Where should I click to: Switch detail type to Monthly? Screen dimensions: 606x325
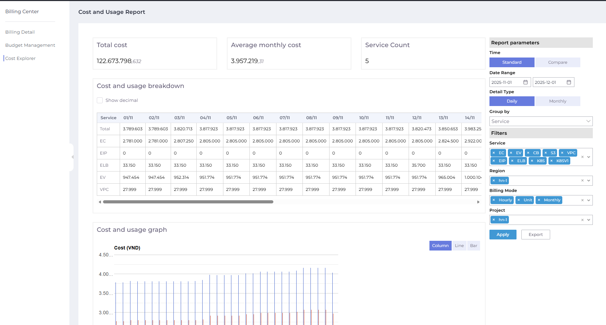557,101
